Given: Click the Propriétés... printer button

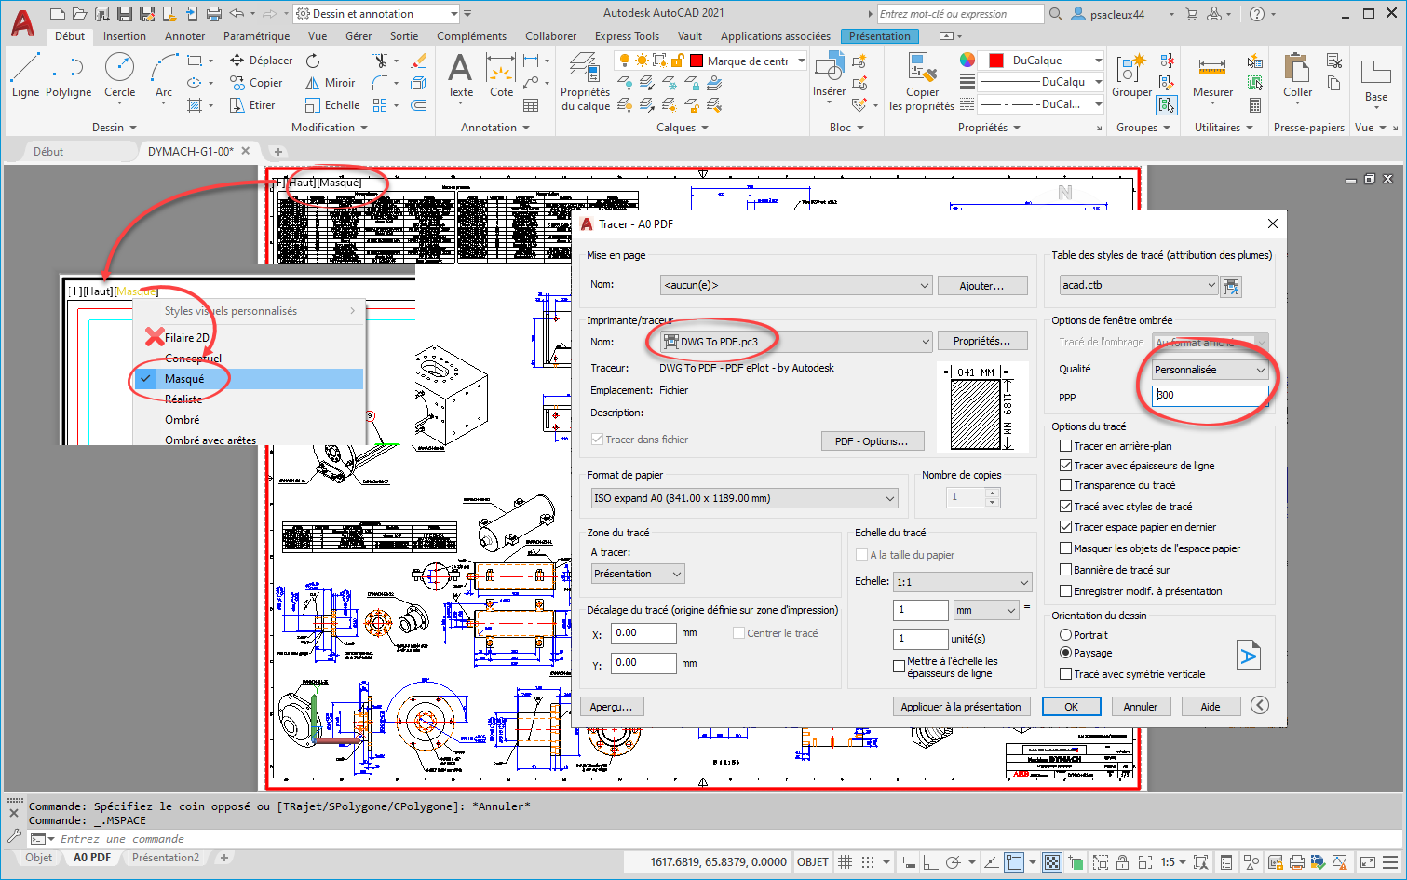Looking at the screenshot, I should [981, 341].
